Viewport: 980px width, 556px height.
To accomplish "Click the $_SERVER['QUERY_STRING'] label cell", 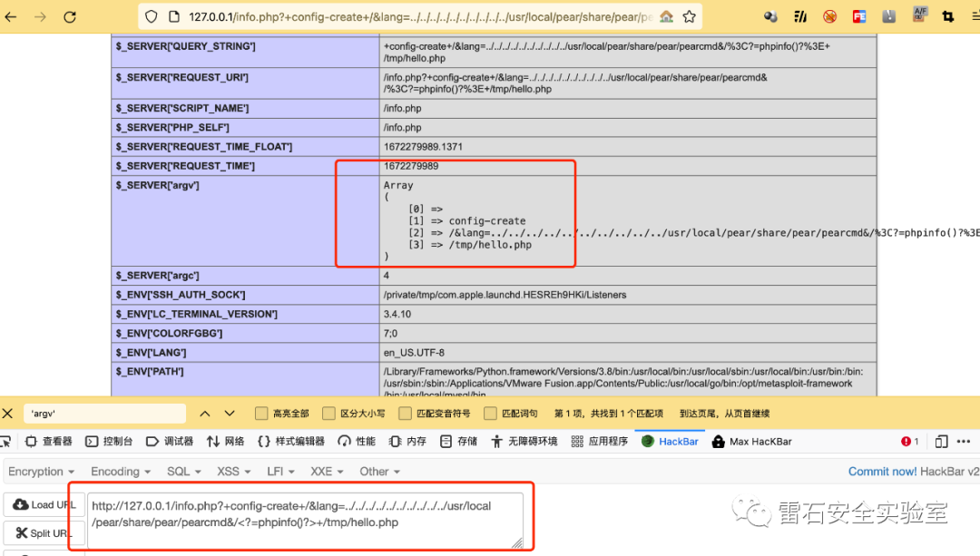I will (245, 53).
